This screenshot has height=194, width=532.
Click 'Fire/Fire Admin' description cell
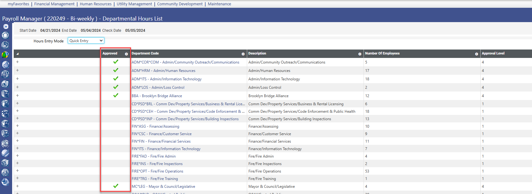coord(261,156)
